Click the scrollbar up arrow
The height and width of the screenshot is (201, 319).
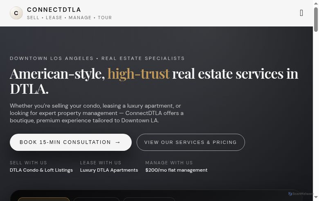(316, 3)
